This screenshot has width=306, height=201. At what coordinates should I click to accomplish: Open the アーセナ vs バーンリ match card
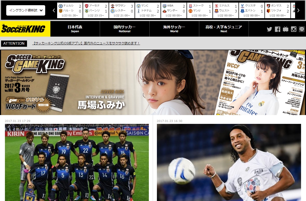(96, 10)
